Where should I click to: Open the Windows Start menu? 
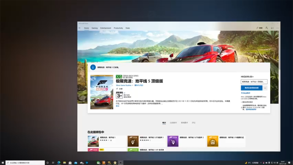coord(3,163)
